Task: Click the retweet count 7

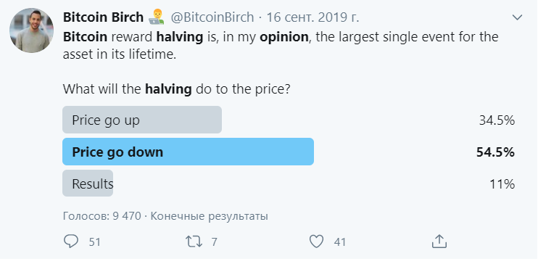Action: pos(214,242)
